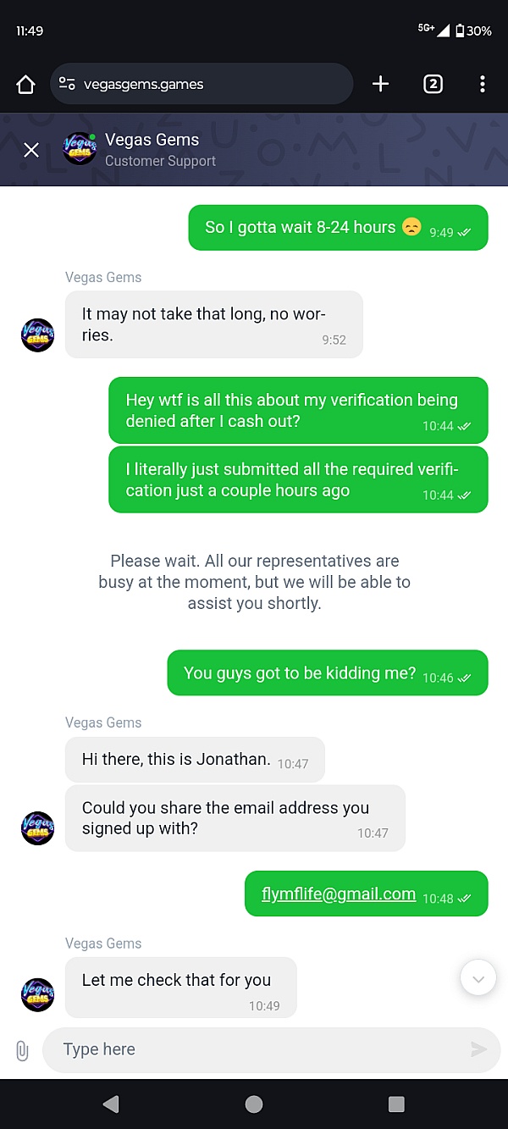Close the Vegas Gems support chat
The width and height of the screenshot is (508, 1129).
click(31, 150)
